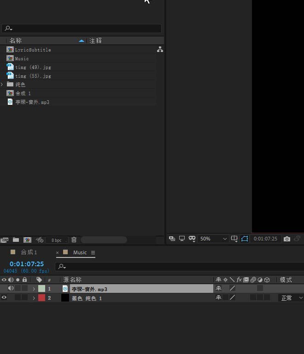Screen dimensions: 304x354
Task: Create a new folder in the project panel
Action: (x=16, y=240)
